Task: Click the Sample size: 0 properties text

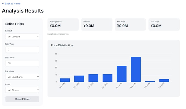Action: (58, 34)
